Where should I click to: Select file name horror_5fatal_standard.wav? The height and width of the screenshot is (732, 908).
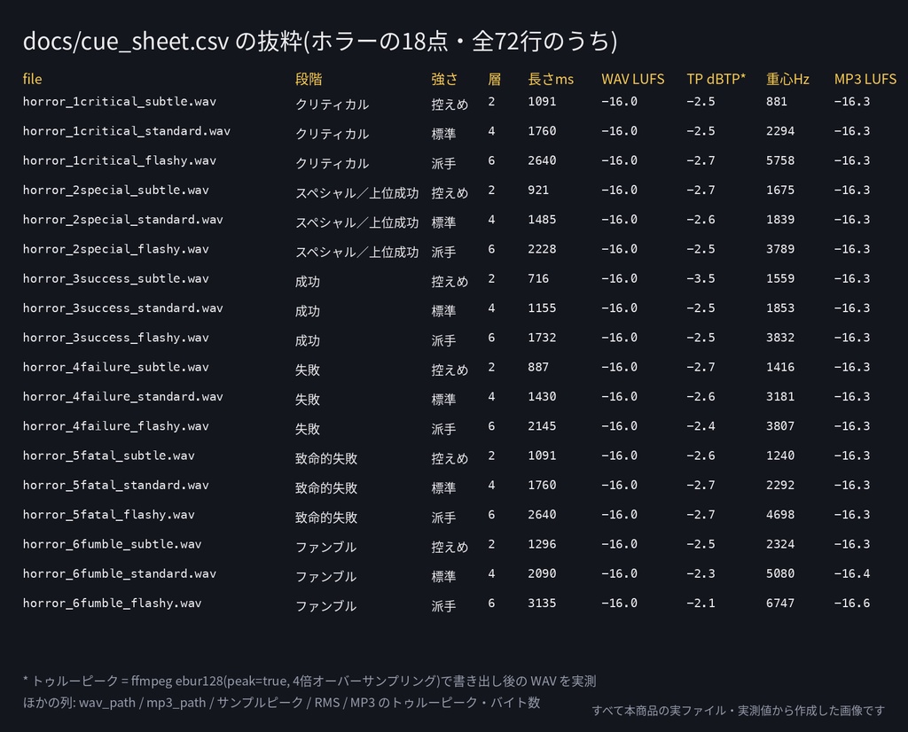pos(116,485)
